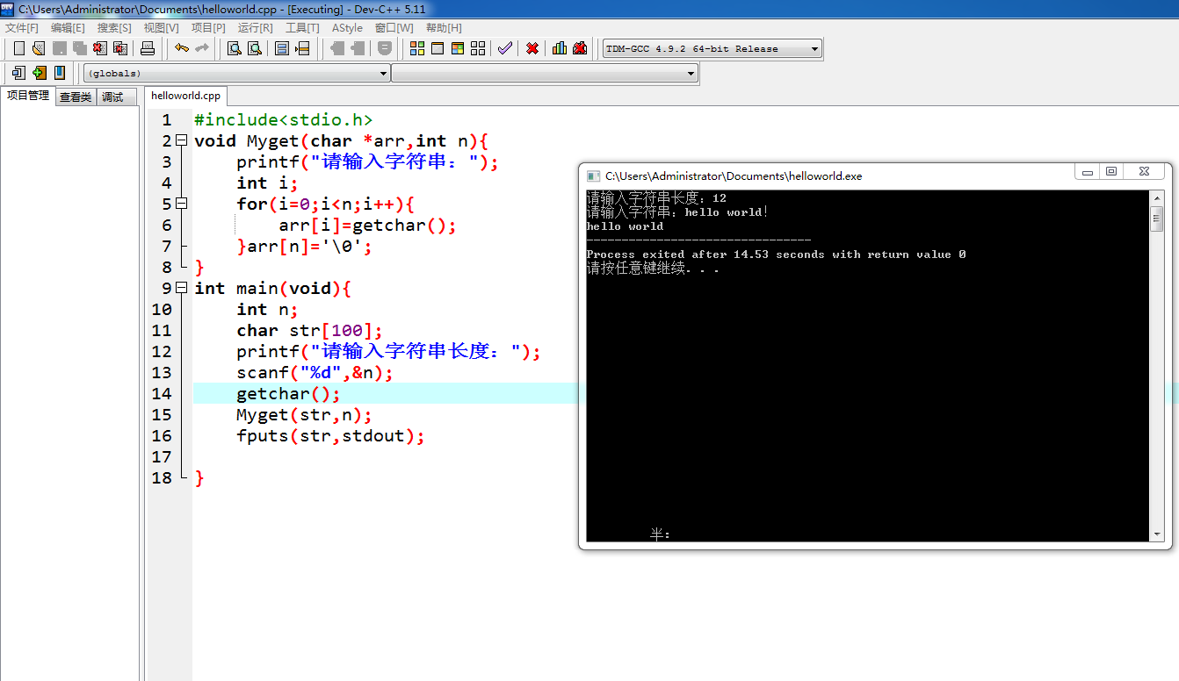Open Find via the magnifier icon
1179x681 pixels.
click(235, 48)
